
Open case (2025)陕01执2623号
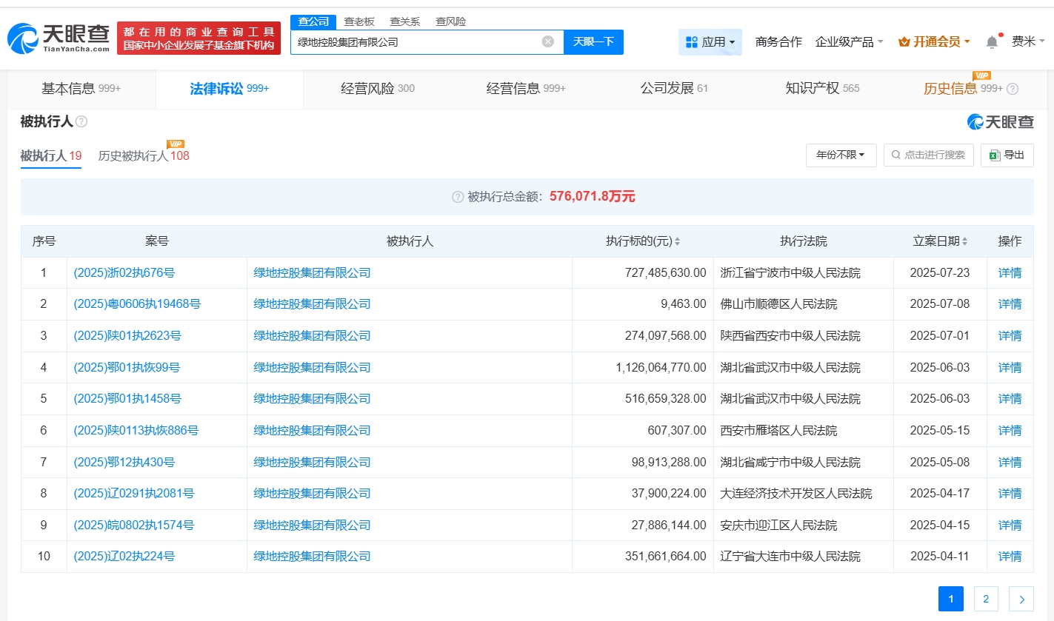click(127, 336)
